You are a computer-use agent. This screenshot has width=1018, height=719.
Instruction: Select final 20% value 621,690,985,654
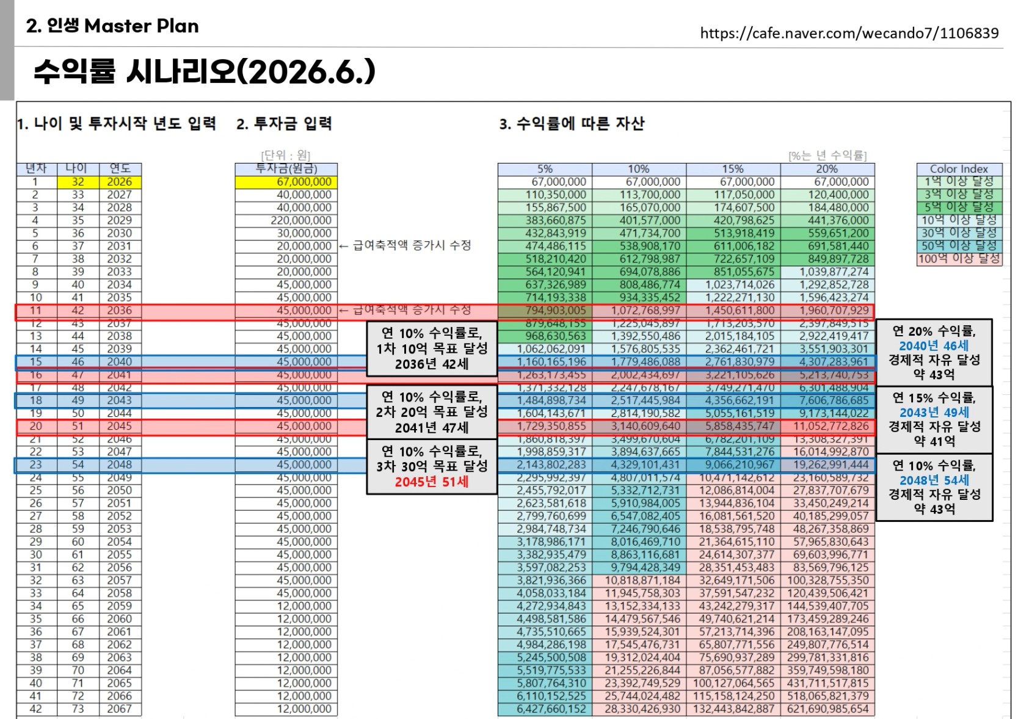click(827, 709)
